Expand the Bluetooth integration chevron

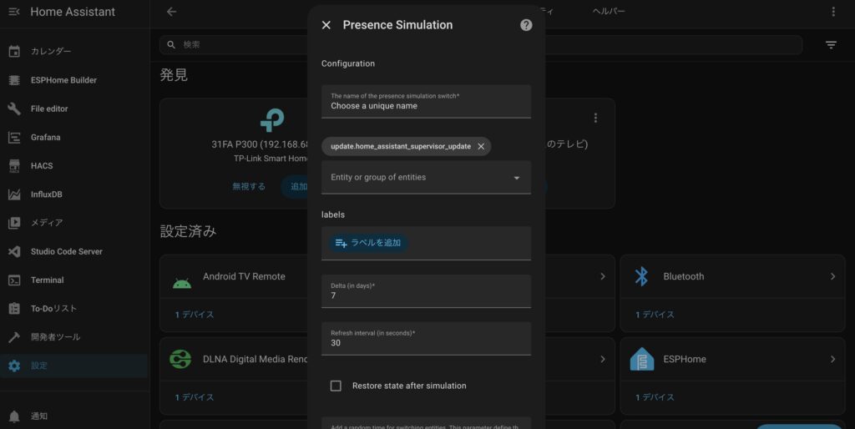point(832,276)
